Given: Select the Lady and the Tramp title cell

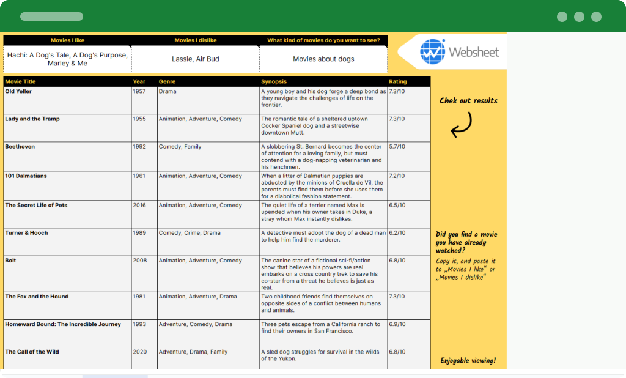Looking at the screenshot, I should [x=67, y=128].
